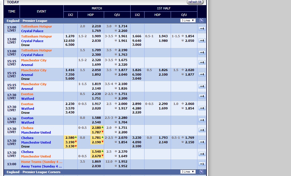
Task: Select Everton v Watford draw odds 3.430
Action: click(70, 112)
